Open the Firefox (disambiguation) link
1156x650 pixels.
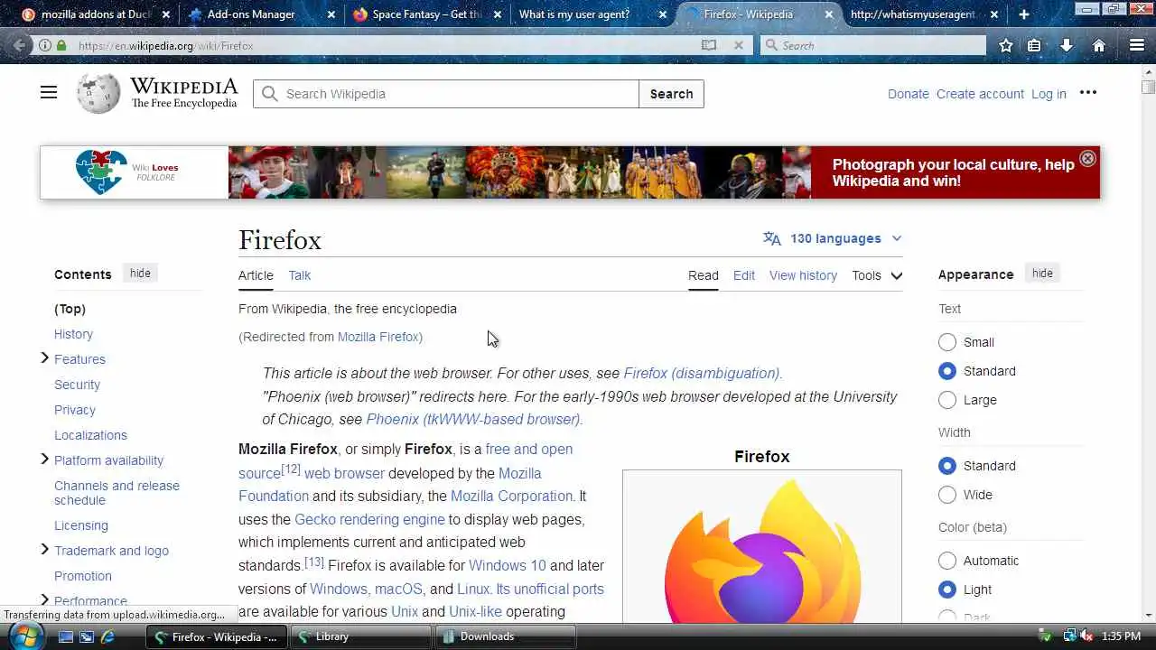[x=702, y=373]
